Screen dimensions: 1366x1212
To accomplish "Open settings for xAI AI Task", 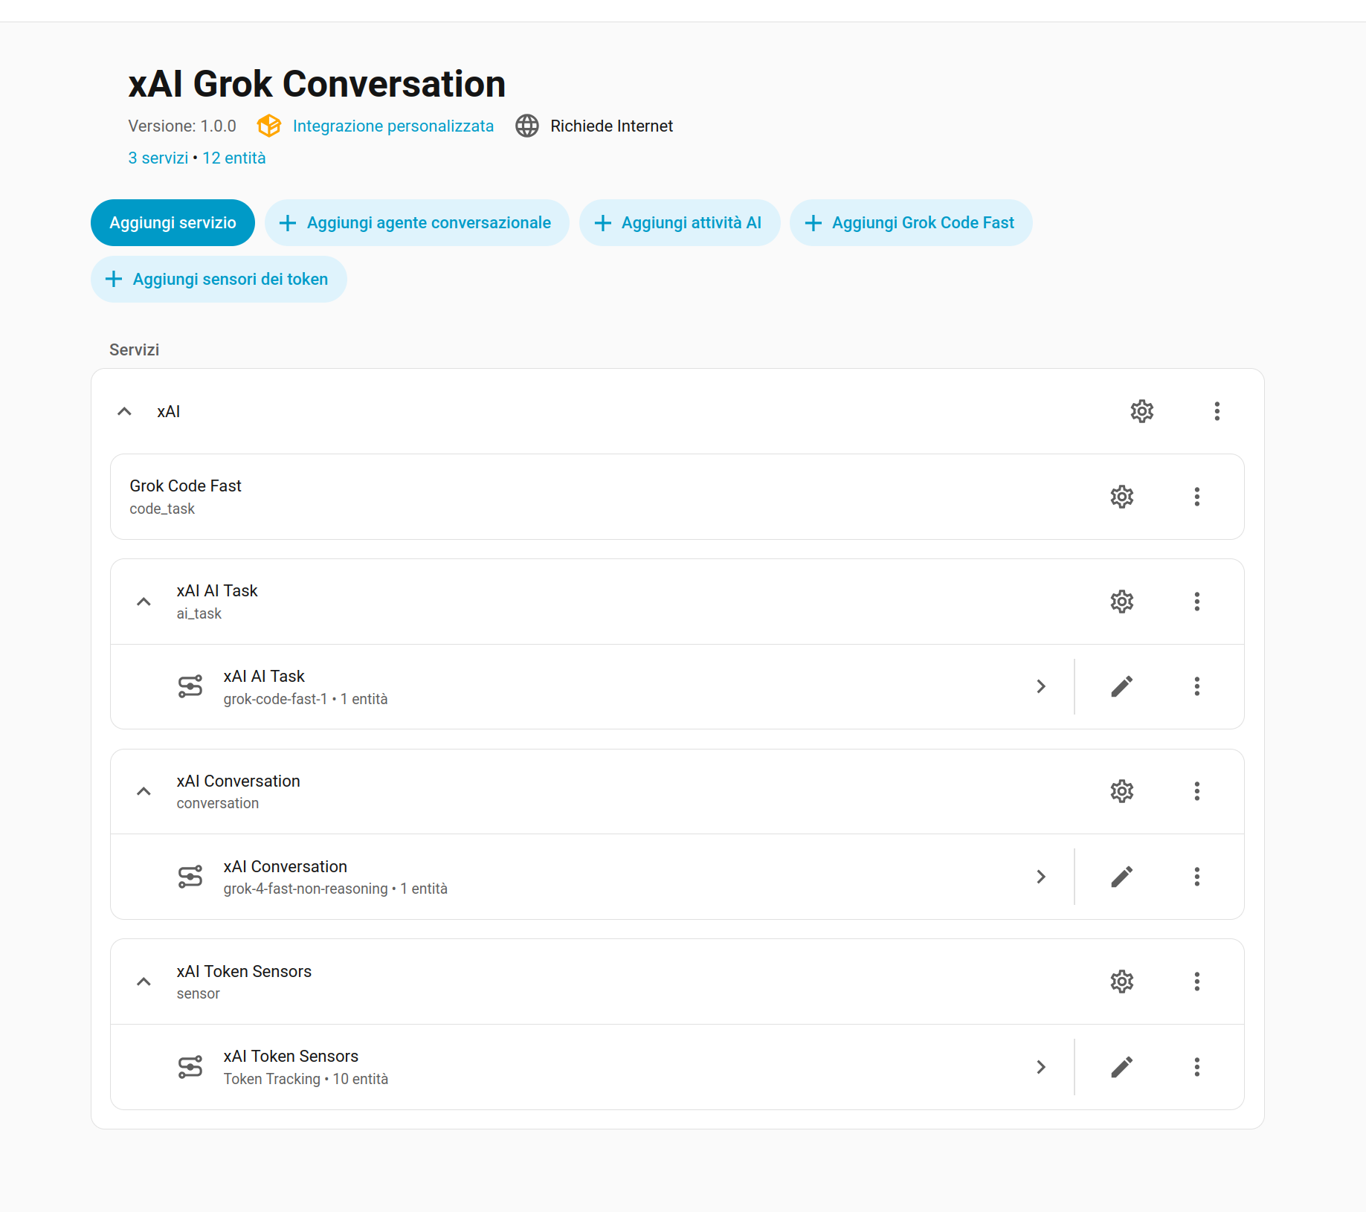I will tap(1121, 602).
